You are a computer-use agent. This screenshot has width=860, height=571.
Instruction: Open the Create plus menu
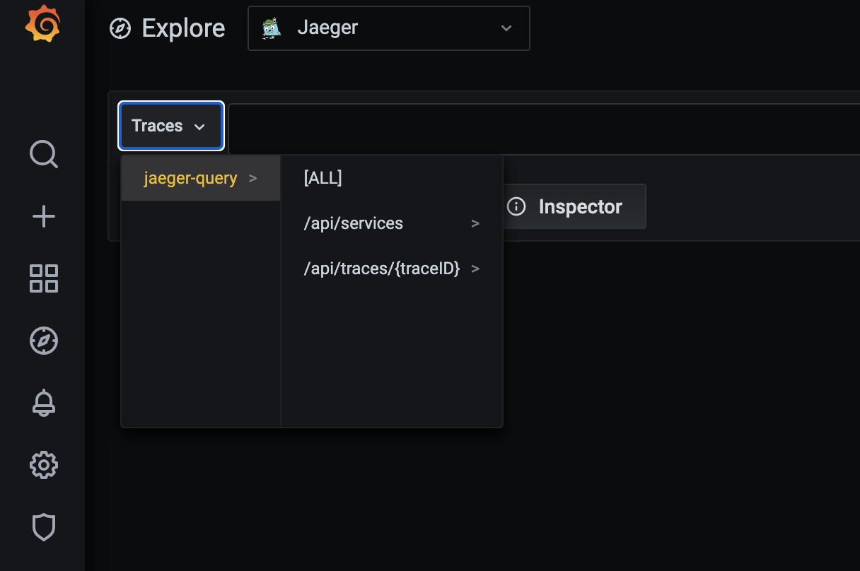44,216
